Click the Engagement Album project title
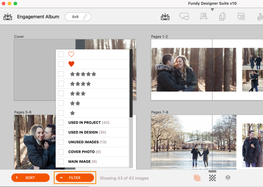Viewport: 263px width, 187px height. click(x=38, y=17)
